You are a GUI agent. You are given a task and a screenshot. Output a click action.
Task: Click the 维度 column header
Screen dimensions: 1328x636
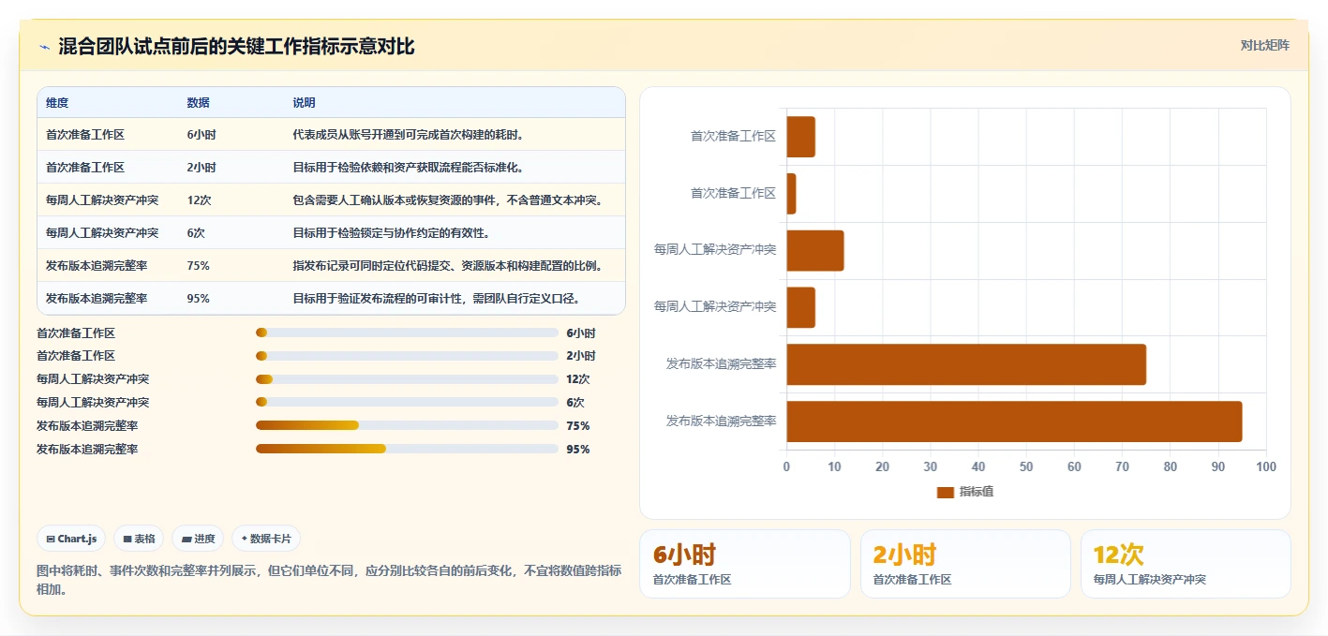[x=57, y=103]
